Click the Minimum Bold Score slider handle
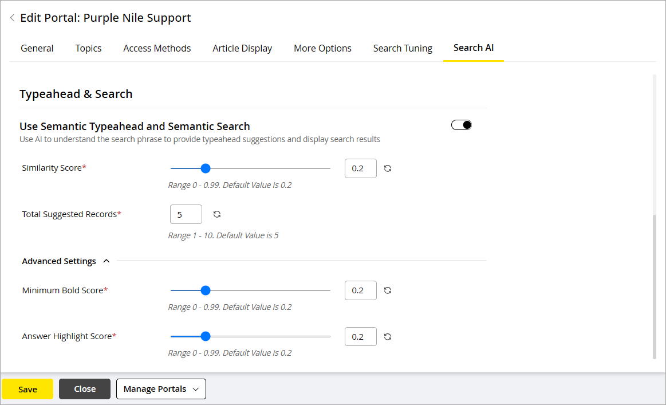The image size is (666, 405). 206,290
